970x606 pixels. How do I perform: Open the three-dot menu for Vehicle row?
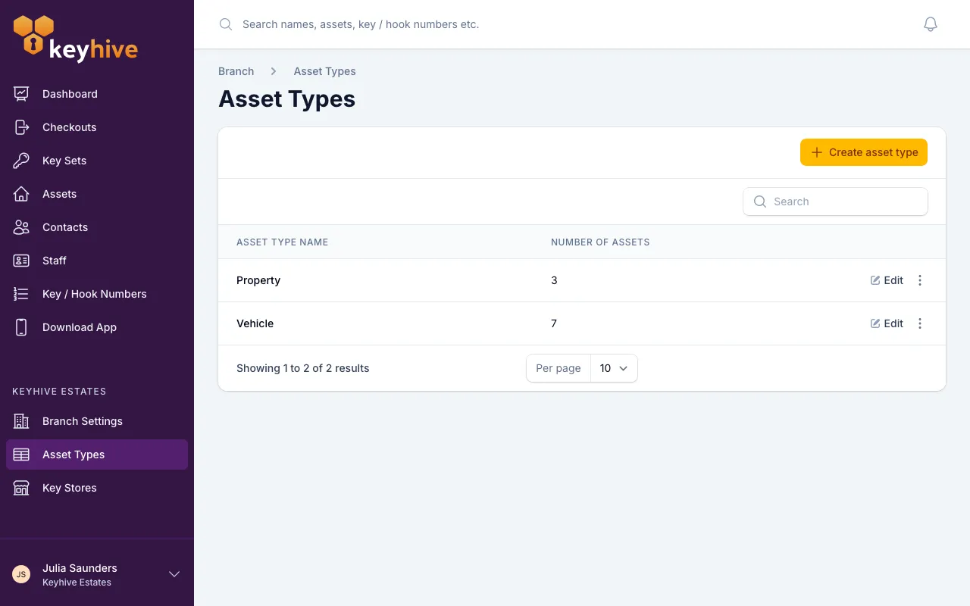coord(920,323)
